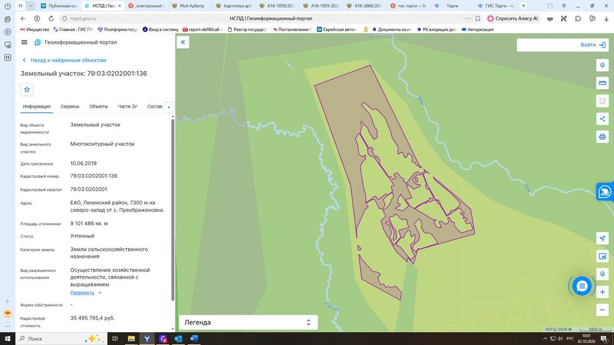Activate the area selection search tool
The image size is (614, 345).
click(x=602, y=101)
